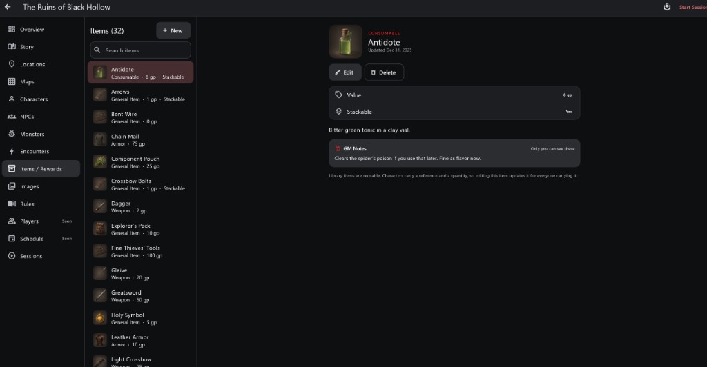The height and width of the screenshot is (367, 707).
Task: Click the Rules book icon
Action: (12, 204)
